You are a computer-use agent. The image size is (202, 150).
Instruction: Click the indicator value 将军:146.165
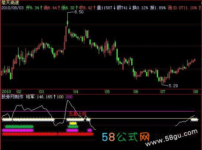coord(39,97)
